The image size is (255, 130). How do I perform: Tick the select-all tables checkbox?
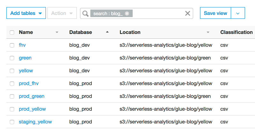pos(12,32)
